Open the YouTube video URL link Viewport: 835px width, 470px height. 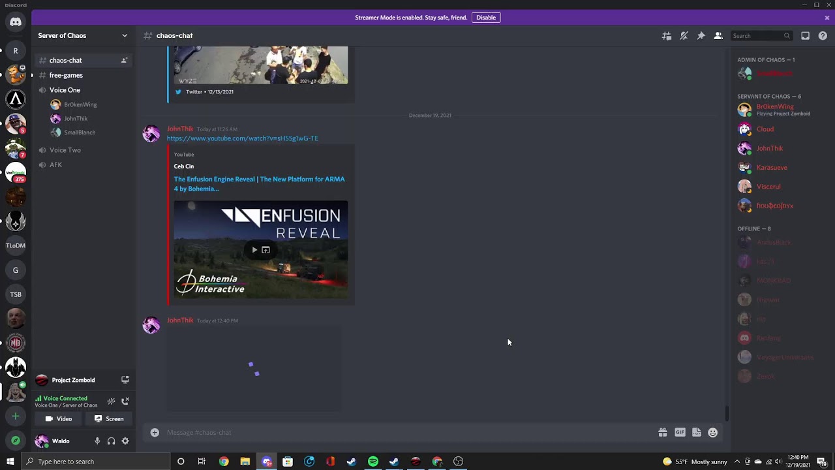tap(243, 138)
